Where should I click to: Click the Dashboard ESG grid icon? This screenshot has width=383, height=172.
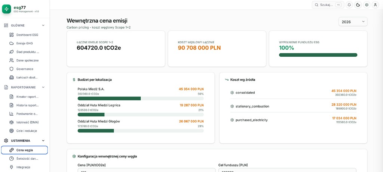pyautogui.click(x=11, y=35)
